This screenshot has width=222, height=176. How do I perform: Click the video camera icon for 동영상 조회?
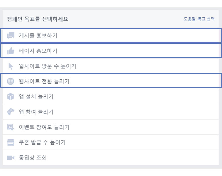pyautogui.click(x=11, y=158)
